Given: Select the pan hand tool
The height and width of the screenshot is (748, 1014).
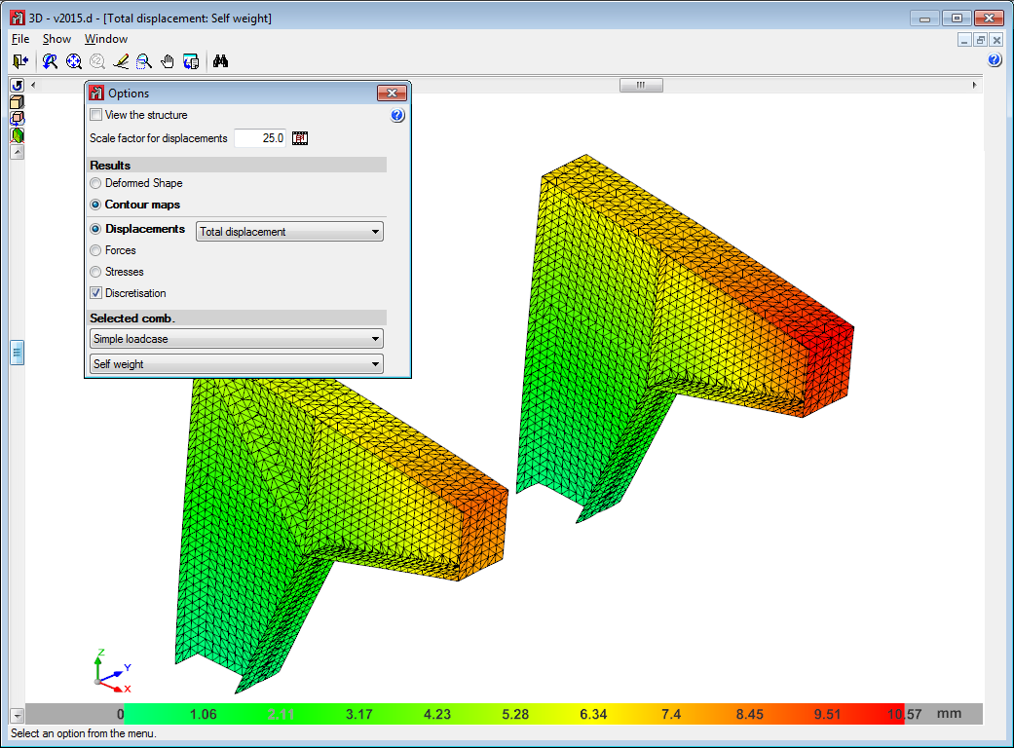Looking at the screenshot, I should [168, 61].
